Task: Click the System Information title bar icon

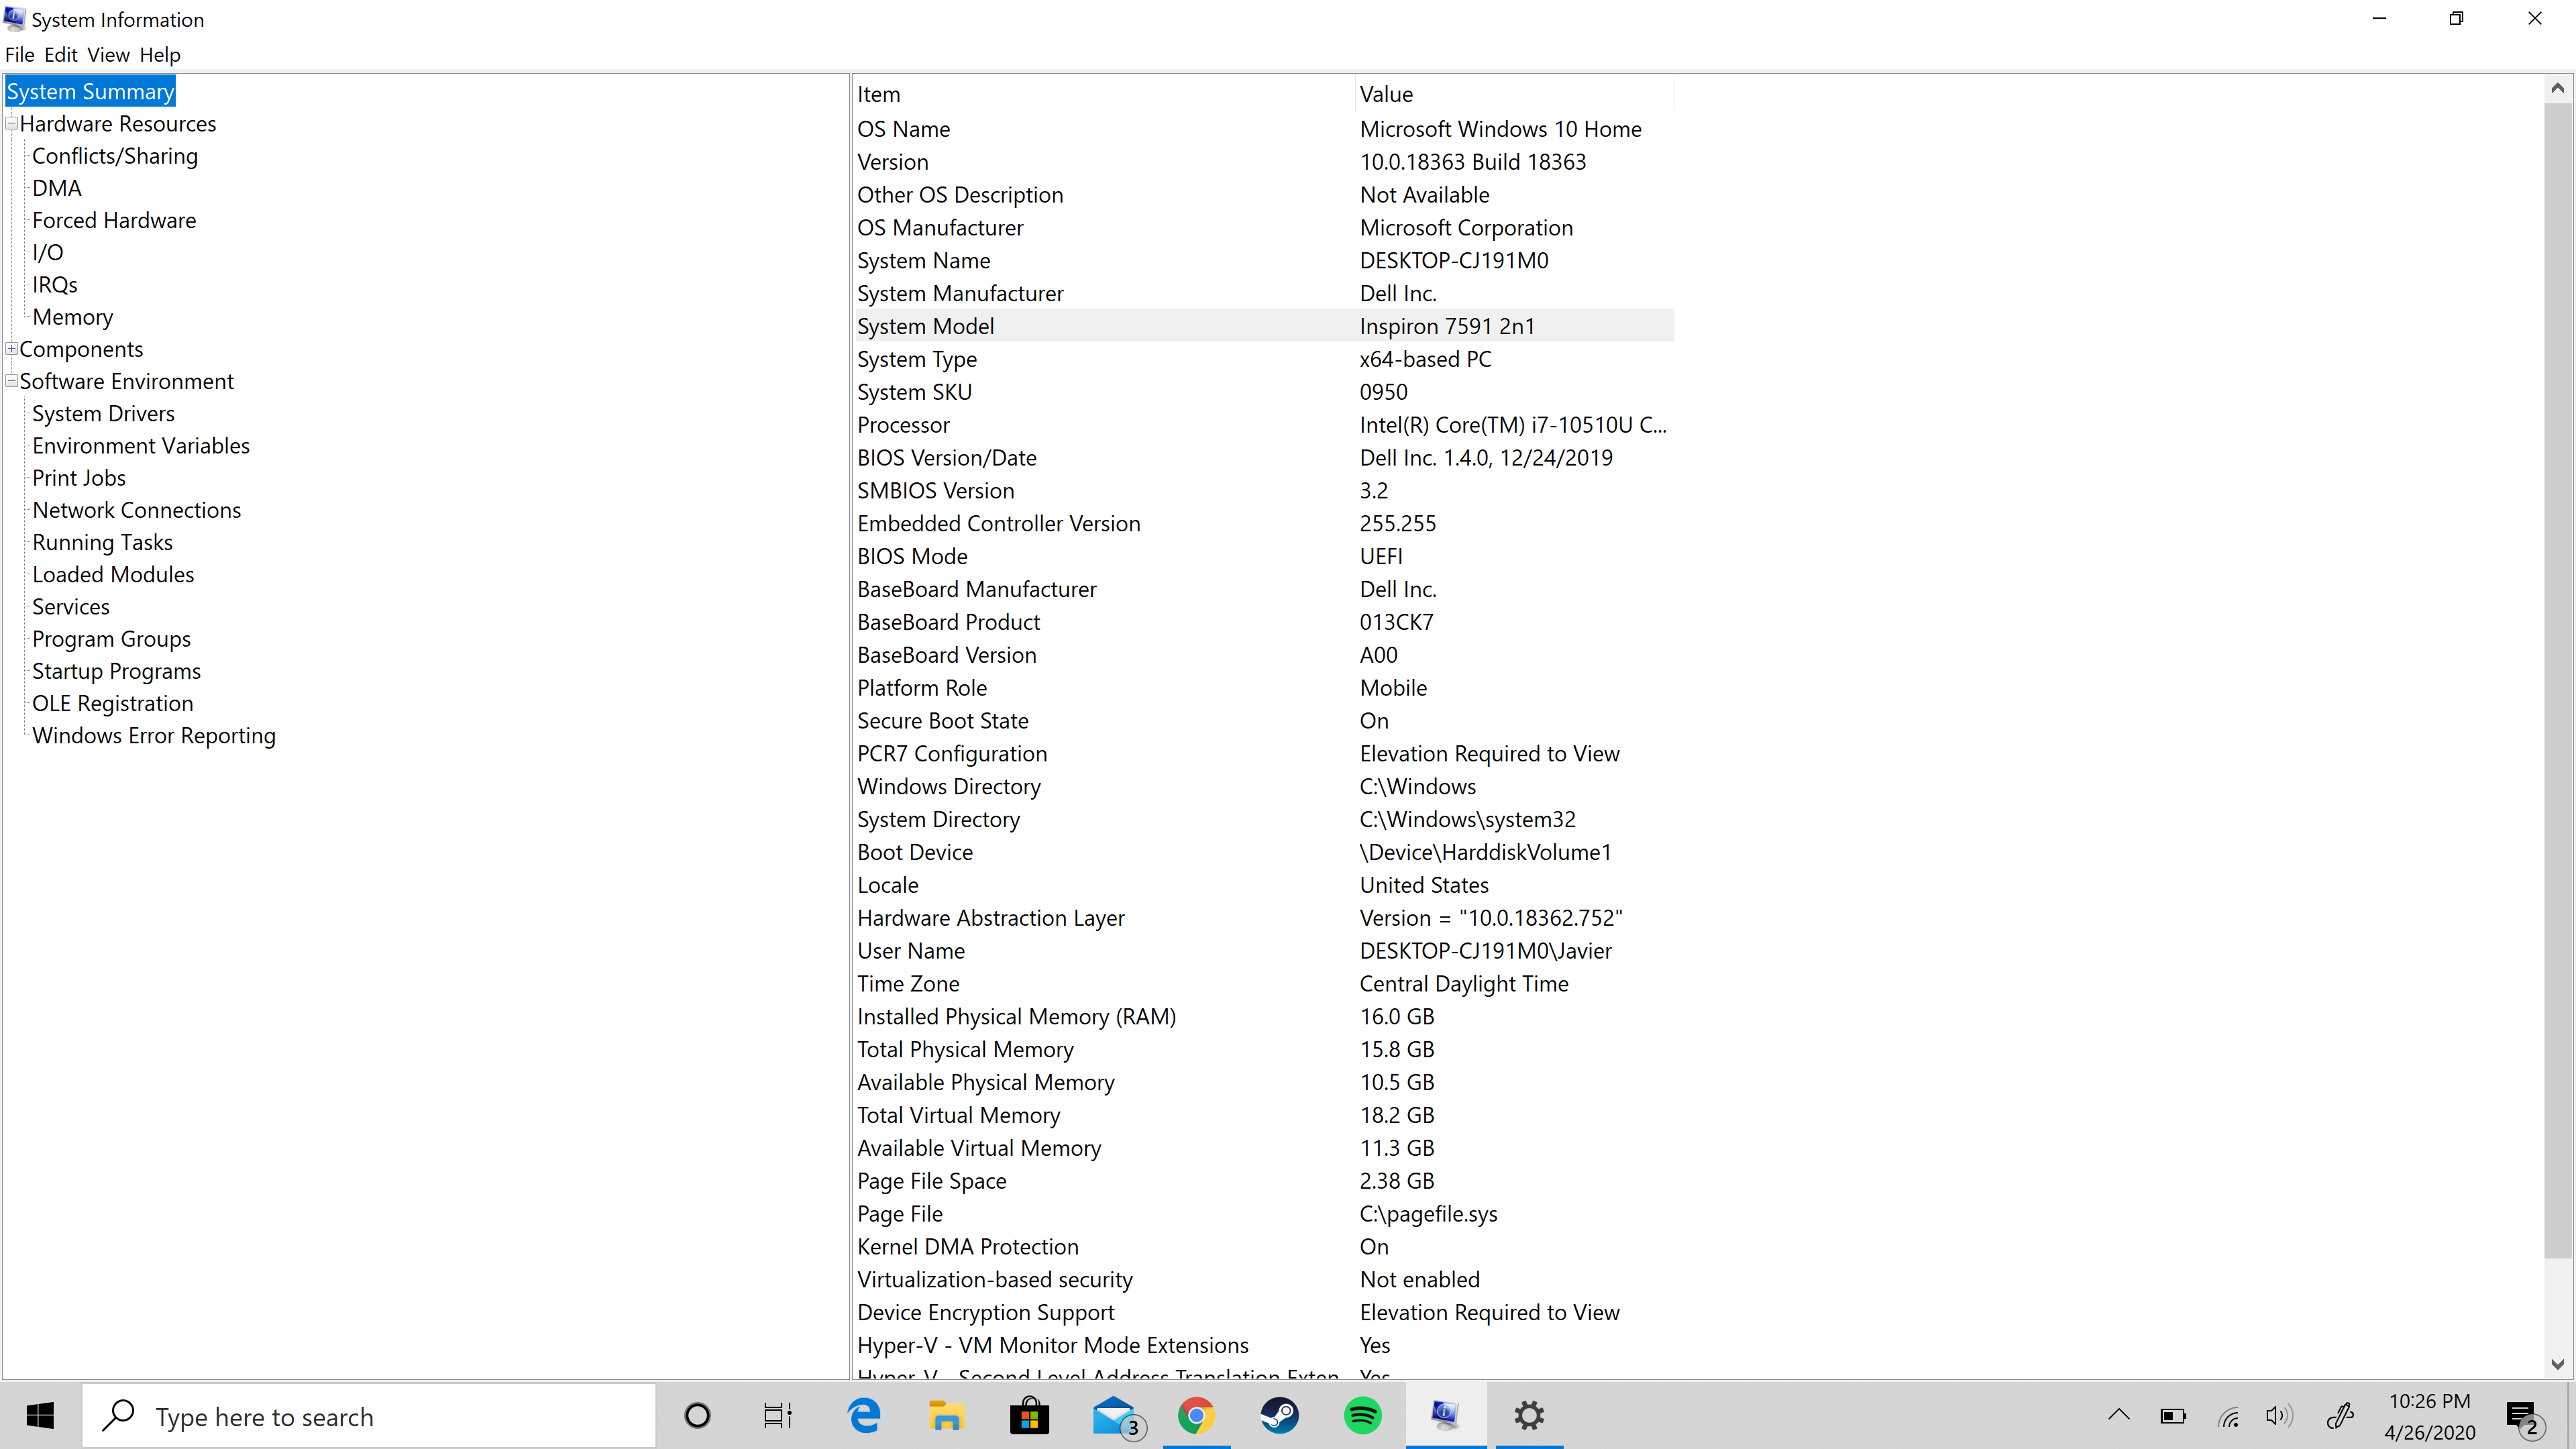Action: 15,19
